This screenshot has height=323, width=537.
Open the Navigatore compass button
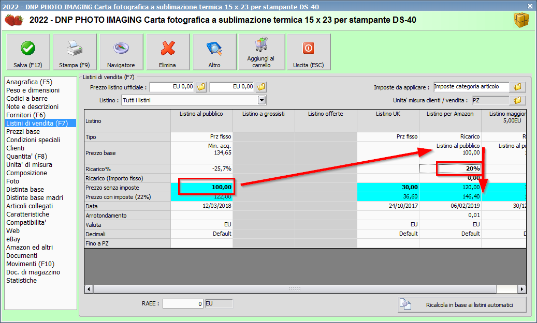[x=121, y=52]
